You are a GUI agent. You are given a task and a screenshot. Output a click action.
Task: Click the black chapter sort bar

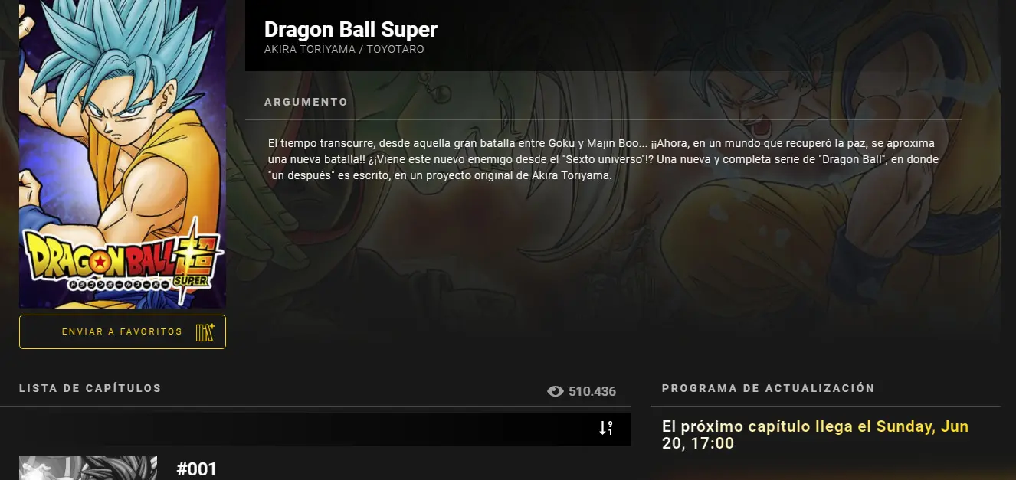coord(316,429)
